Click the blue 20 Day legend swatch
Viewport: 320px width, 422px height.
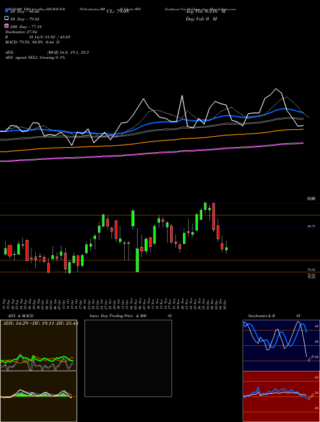point(6,10)
